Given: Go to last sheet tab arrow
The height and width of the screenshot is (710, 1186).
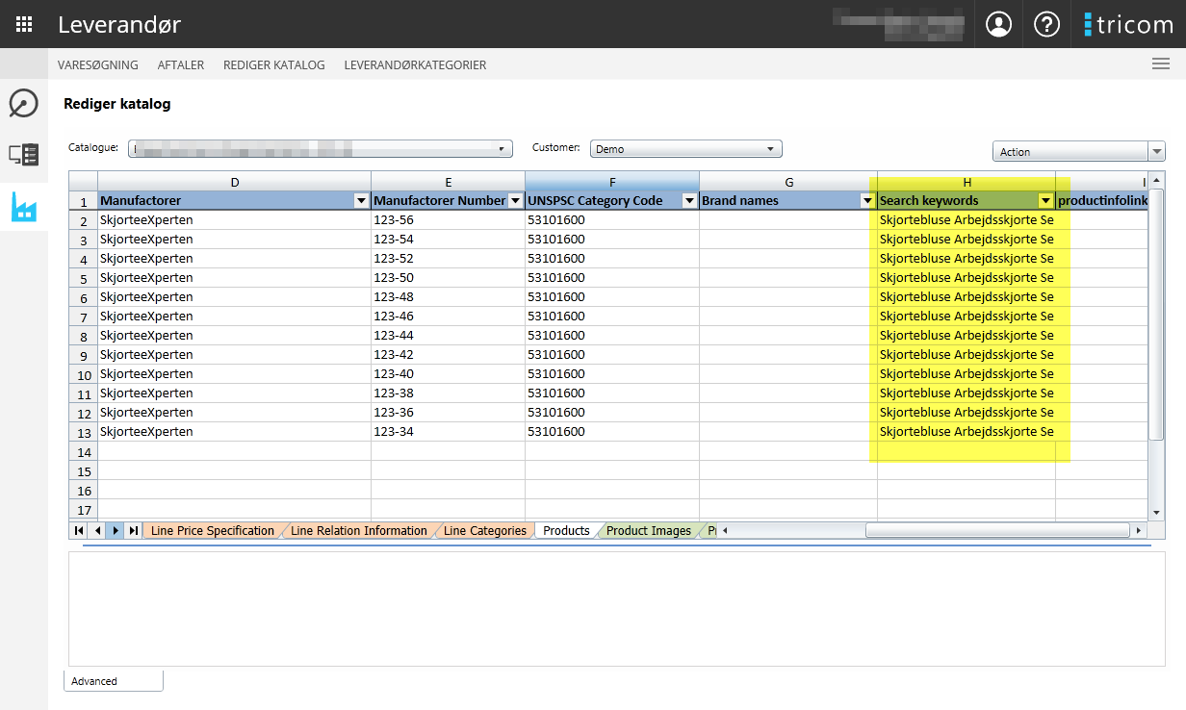Looking at the screenshot, I should point(133,530).
